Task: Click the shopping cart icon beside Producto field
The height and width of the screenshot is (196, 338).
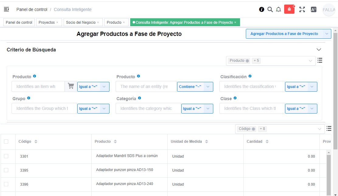Action: coord(71,86)
